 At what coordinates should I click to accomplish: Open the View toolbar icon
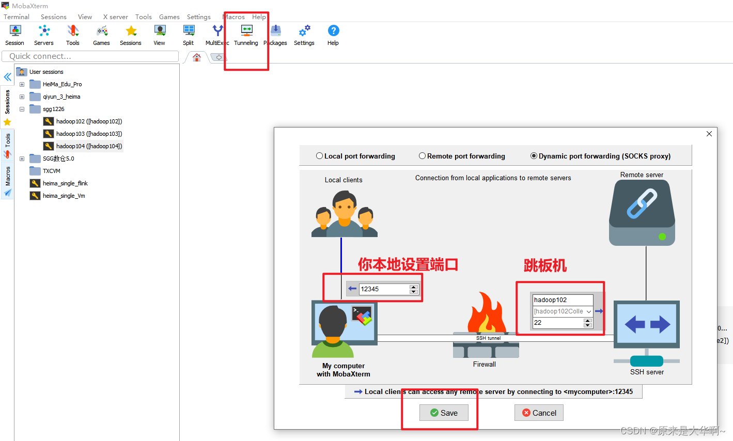point(160,35)
